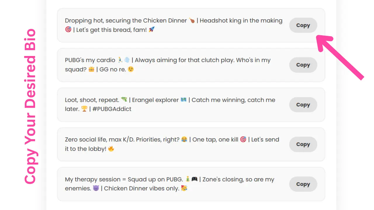Copy the "PUBG's my cardio" bio
This screenshot has height=210, width=374.
pyautogui.click(x=303, y=65)
